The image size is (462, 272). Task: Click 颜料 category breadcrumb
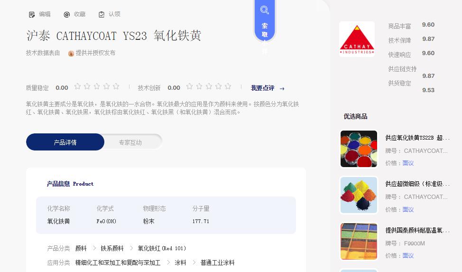click(x=81, y=248)
